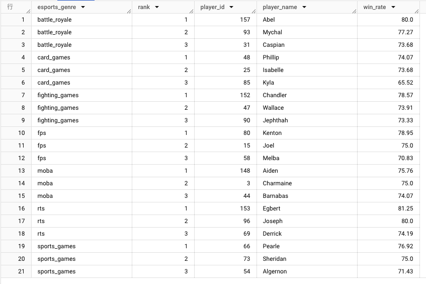Expand the player_id column menu arrow
Image resolution: width=426 pixels, height=284 pixels.
pos(231,7)
